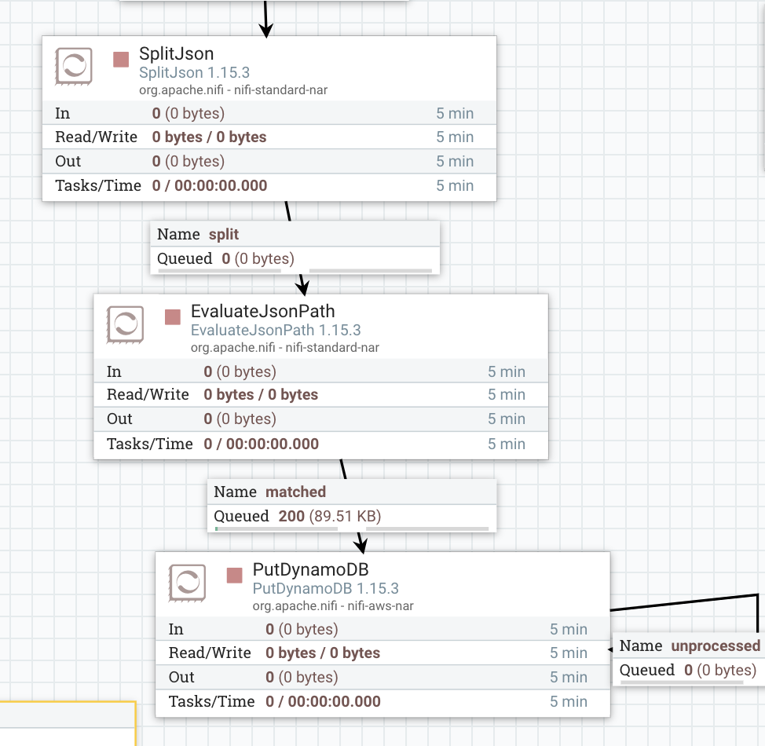Click the connection arrow entering PutDynamoDB

(361, 542)
